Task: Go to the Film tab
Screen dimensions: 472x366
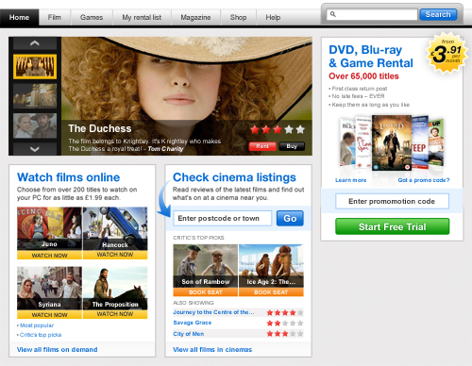Action: coord(55,17)
